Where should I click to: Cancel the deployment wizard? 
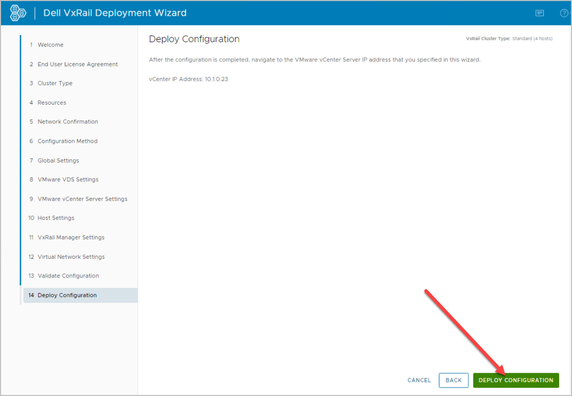click(419, 380)
